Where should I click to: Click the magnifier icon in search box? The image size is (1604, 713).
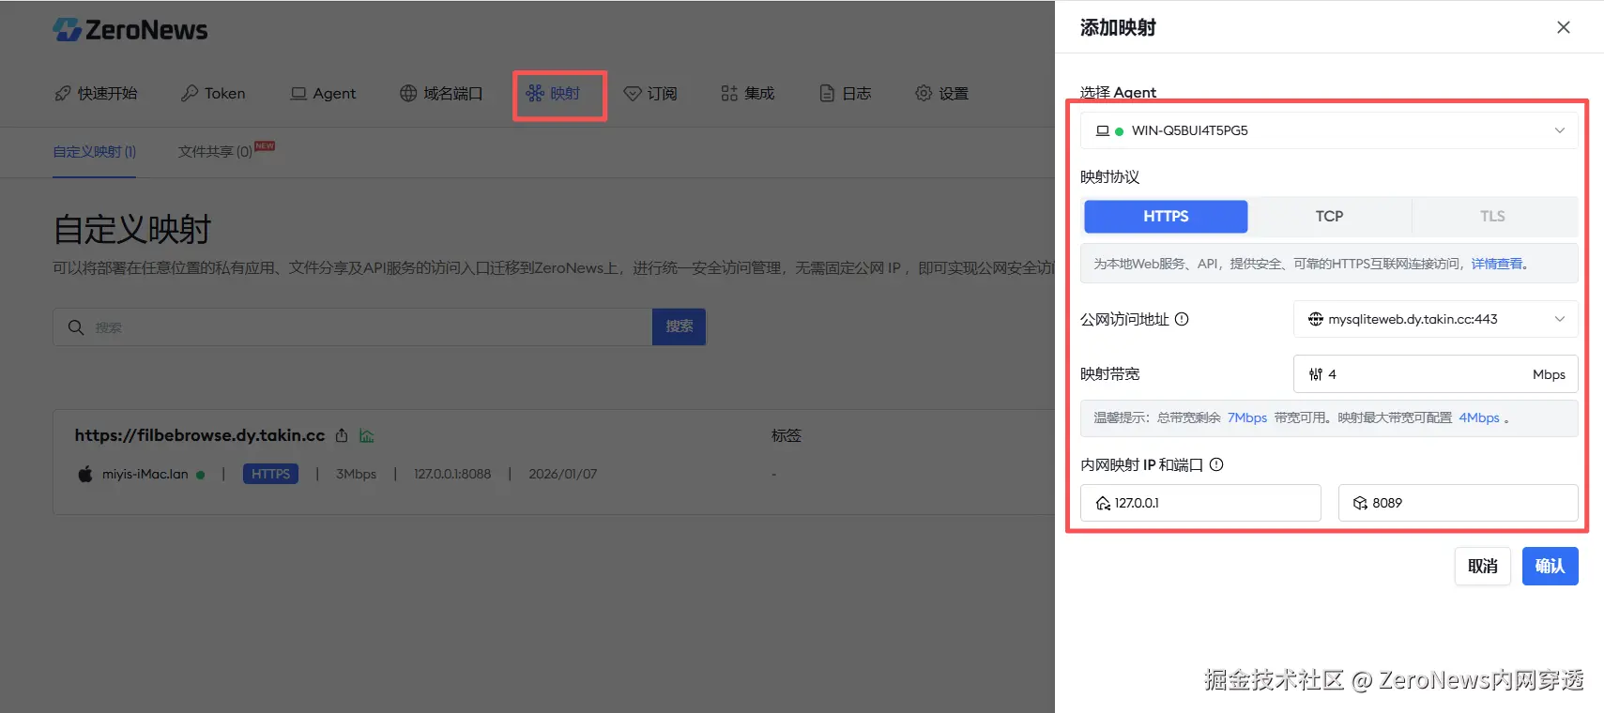(x=76, y=326)
